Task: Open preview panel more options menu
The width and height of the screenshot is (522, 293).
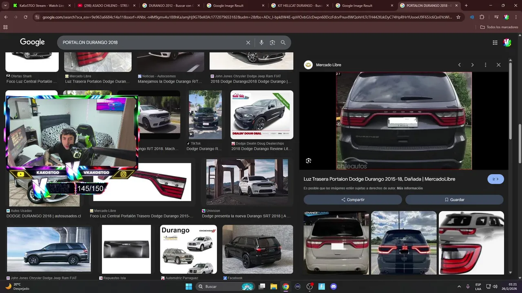Action: click(485, 65)
